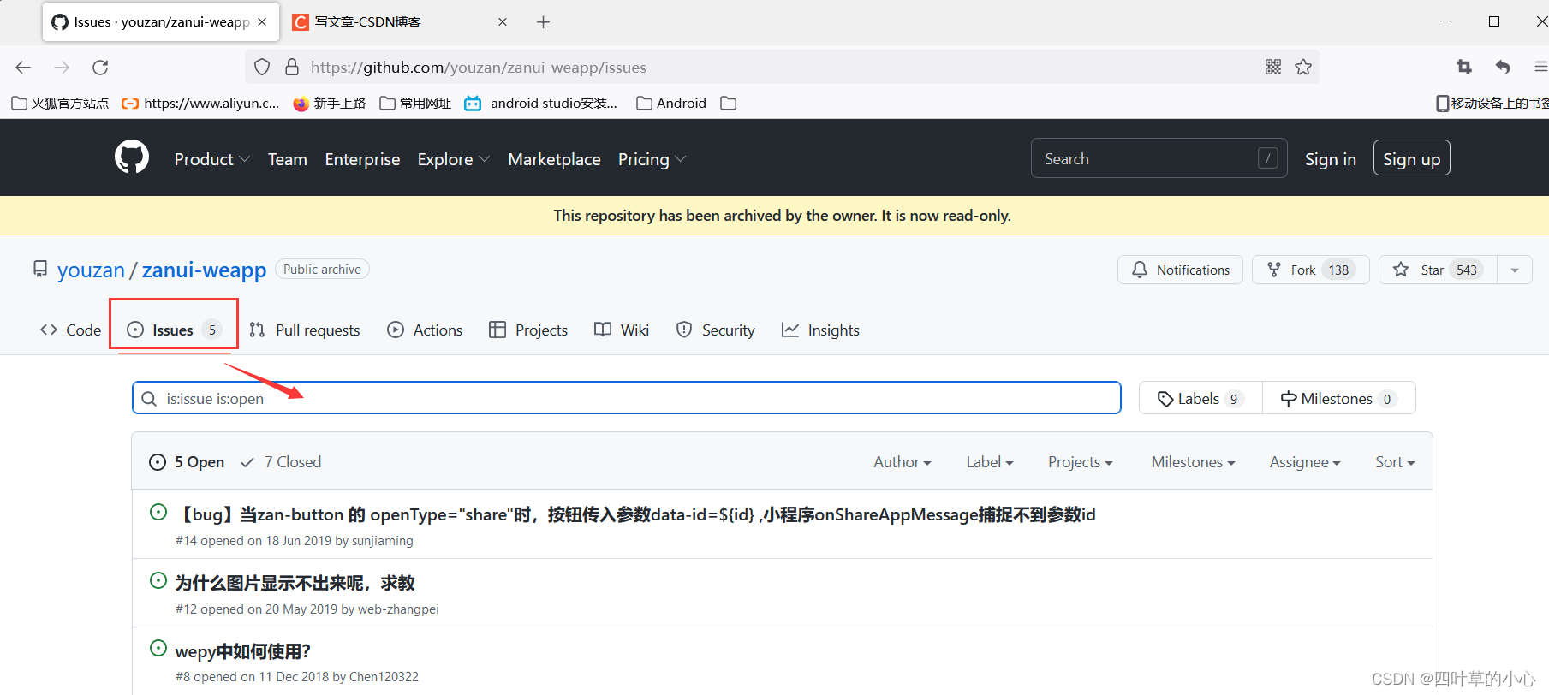Go back with the browser back arrow
The width and height of the screenshot is (1549, 695).
23,67
